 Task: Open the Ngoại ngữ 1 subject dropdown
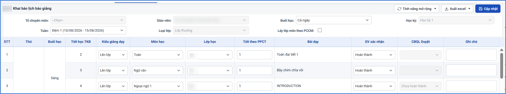tap(158, 86)
